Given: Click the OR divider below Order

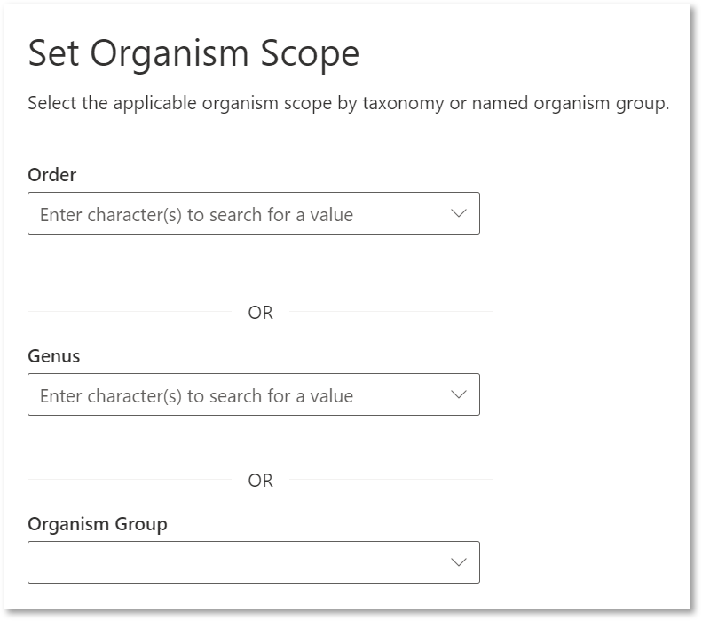Looking at the screenshot, I should 261,313.
